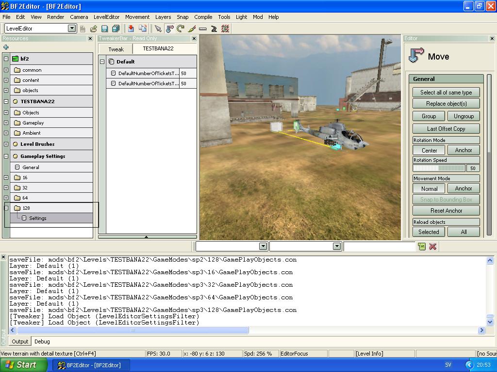
Task: Expand the Ambient folder
Action: click(6, 133)
